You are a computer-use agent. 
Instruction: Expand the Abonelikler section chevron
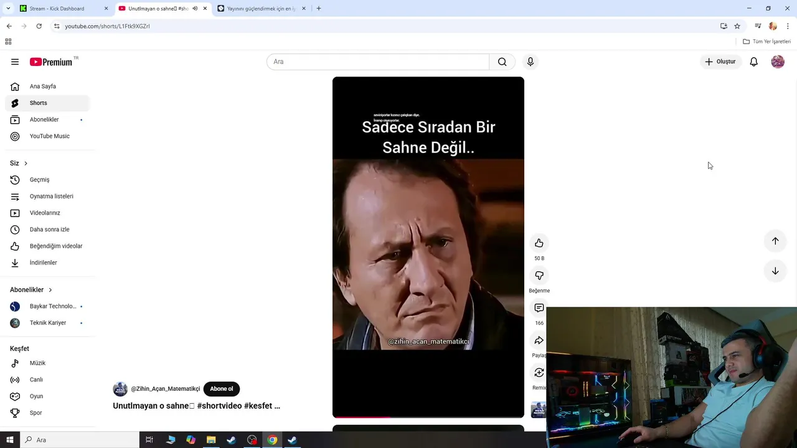(50, 290)
